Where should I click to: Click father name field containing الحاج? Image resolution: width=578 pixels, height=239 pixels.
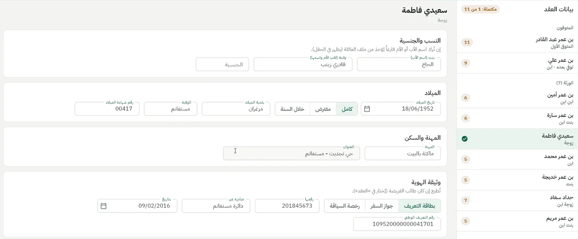tap(399, 64)
